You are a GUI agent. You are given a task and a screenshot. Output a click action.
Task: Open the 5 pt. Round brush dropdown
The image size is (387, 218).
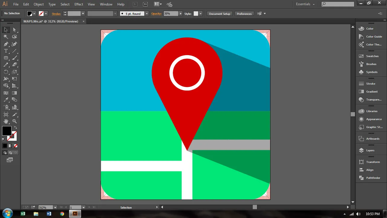coord(147,14)
